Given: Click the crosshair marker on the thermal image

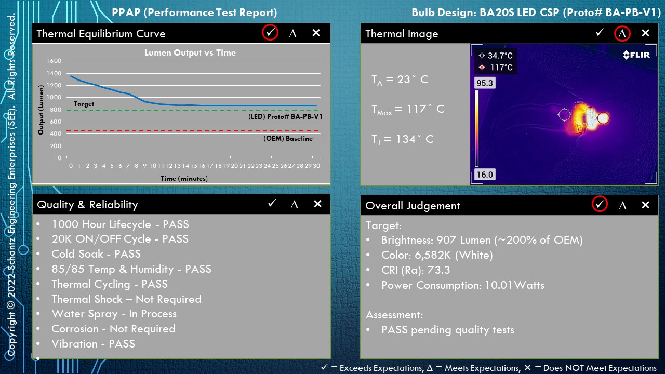Looking at the screenshot, I should pyautogui.click(x=564, y=114).
